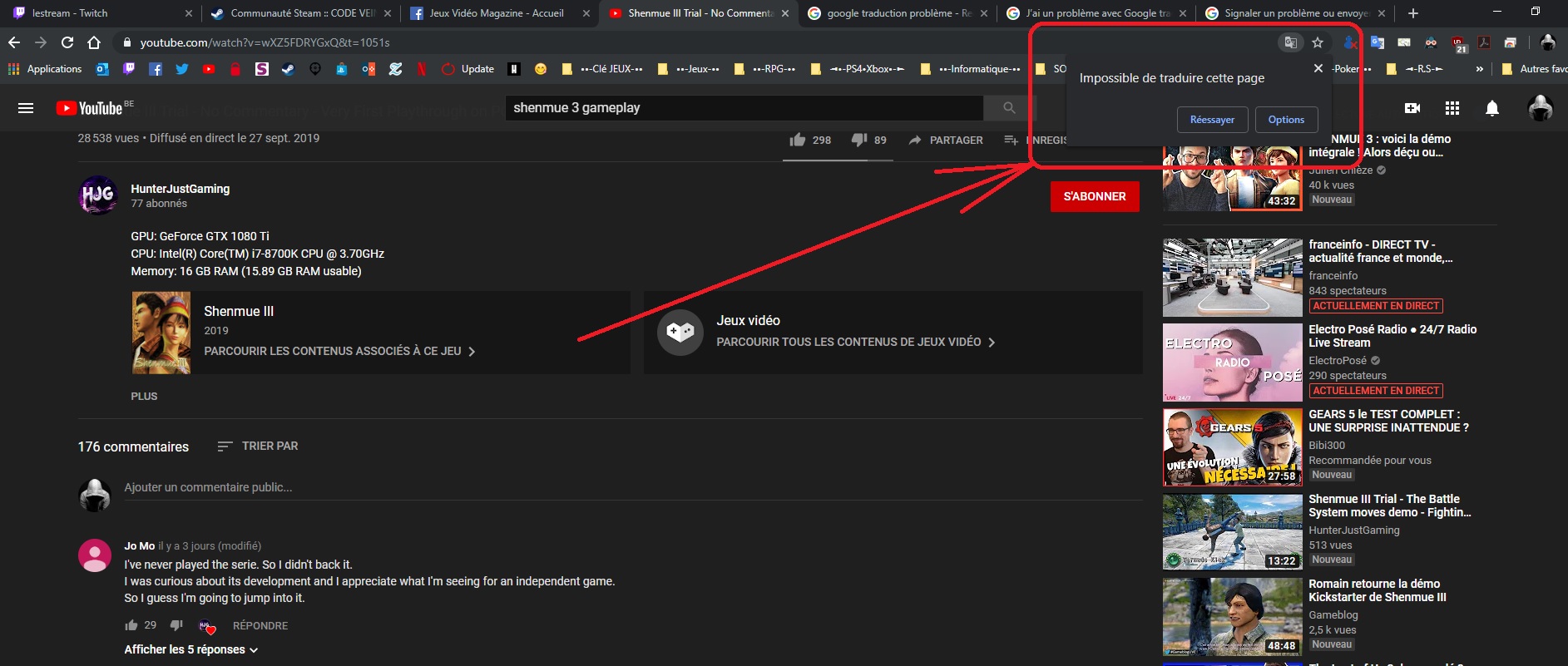The image size is (1568, 666).
Task: Like Jo Mo's comment
Action: [x=131, y=625]
